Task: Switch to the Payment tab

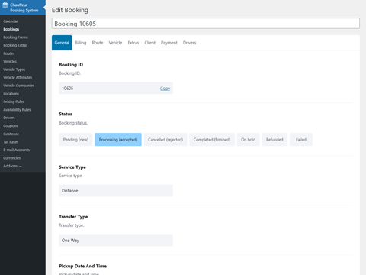Action: point(169,43)
